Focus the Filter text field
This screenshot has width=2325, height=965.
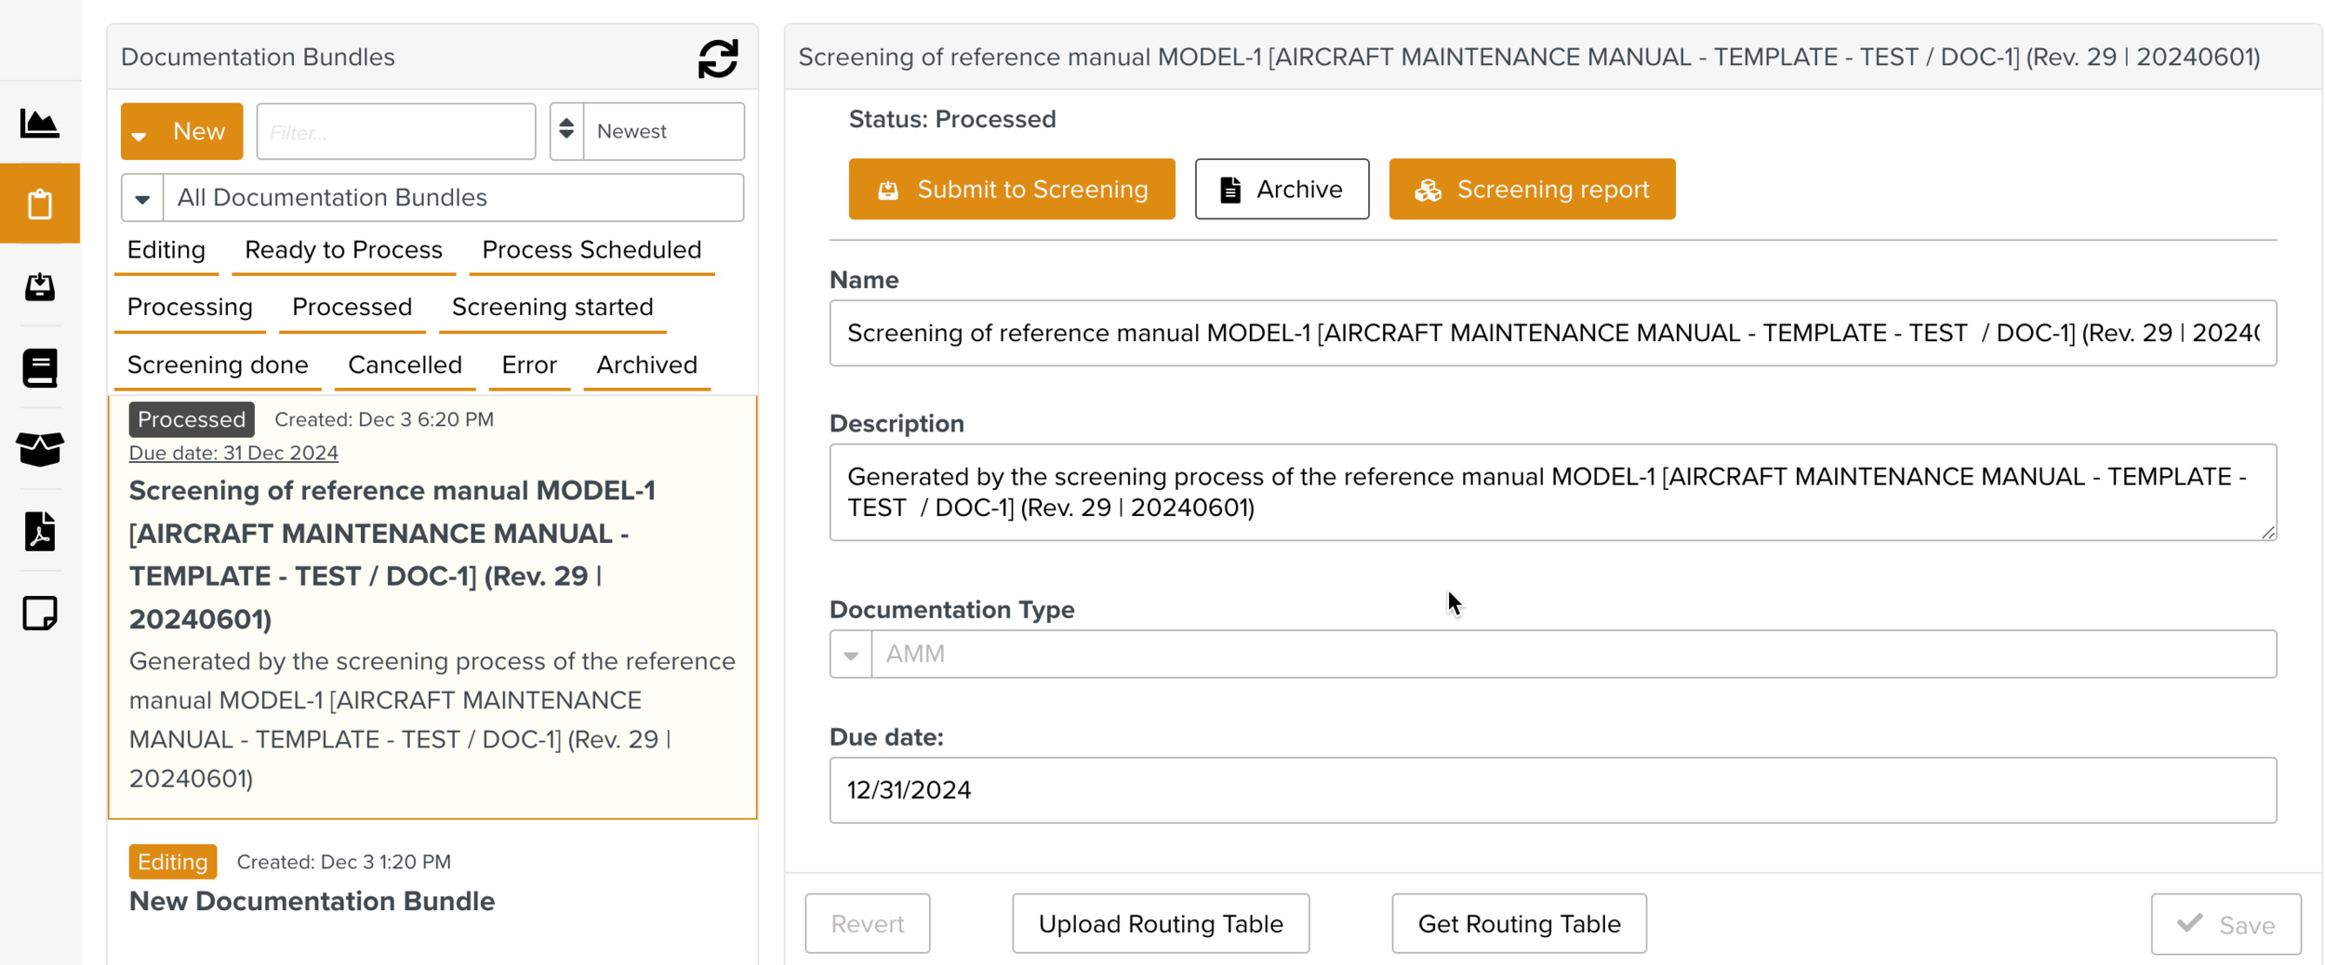(x=396, y=131)
